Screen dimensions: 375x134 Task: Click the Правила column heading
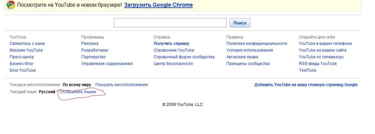coord(234,37)
